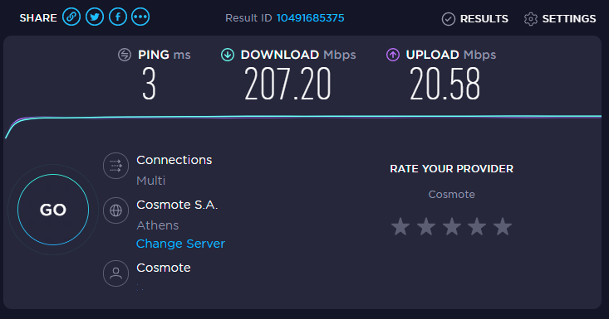Rate Cosmote five stars
Screen dimensions: 609x319
503,226
